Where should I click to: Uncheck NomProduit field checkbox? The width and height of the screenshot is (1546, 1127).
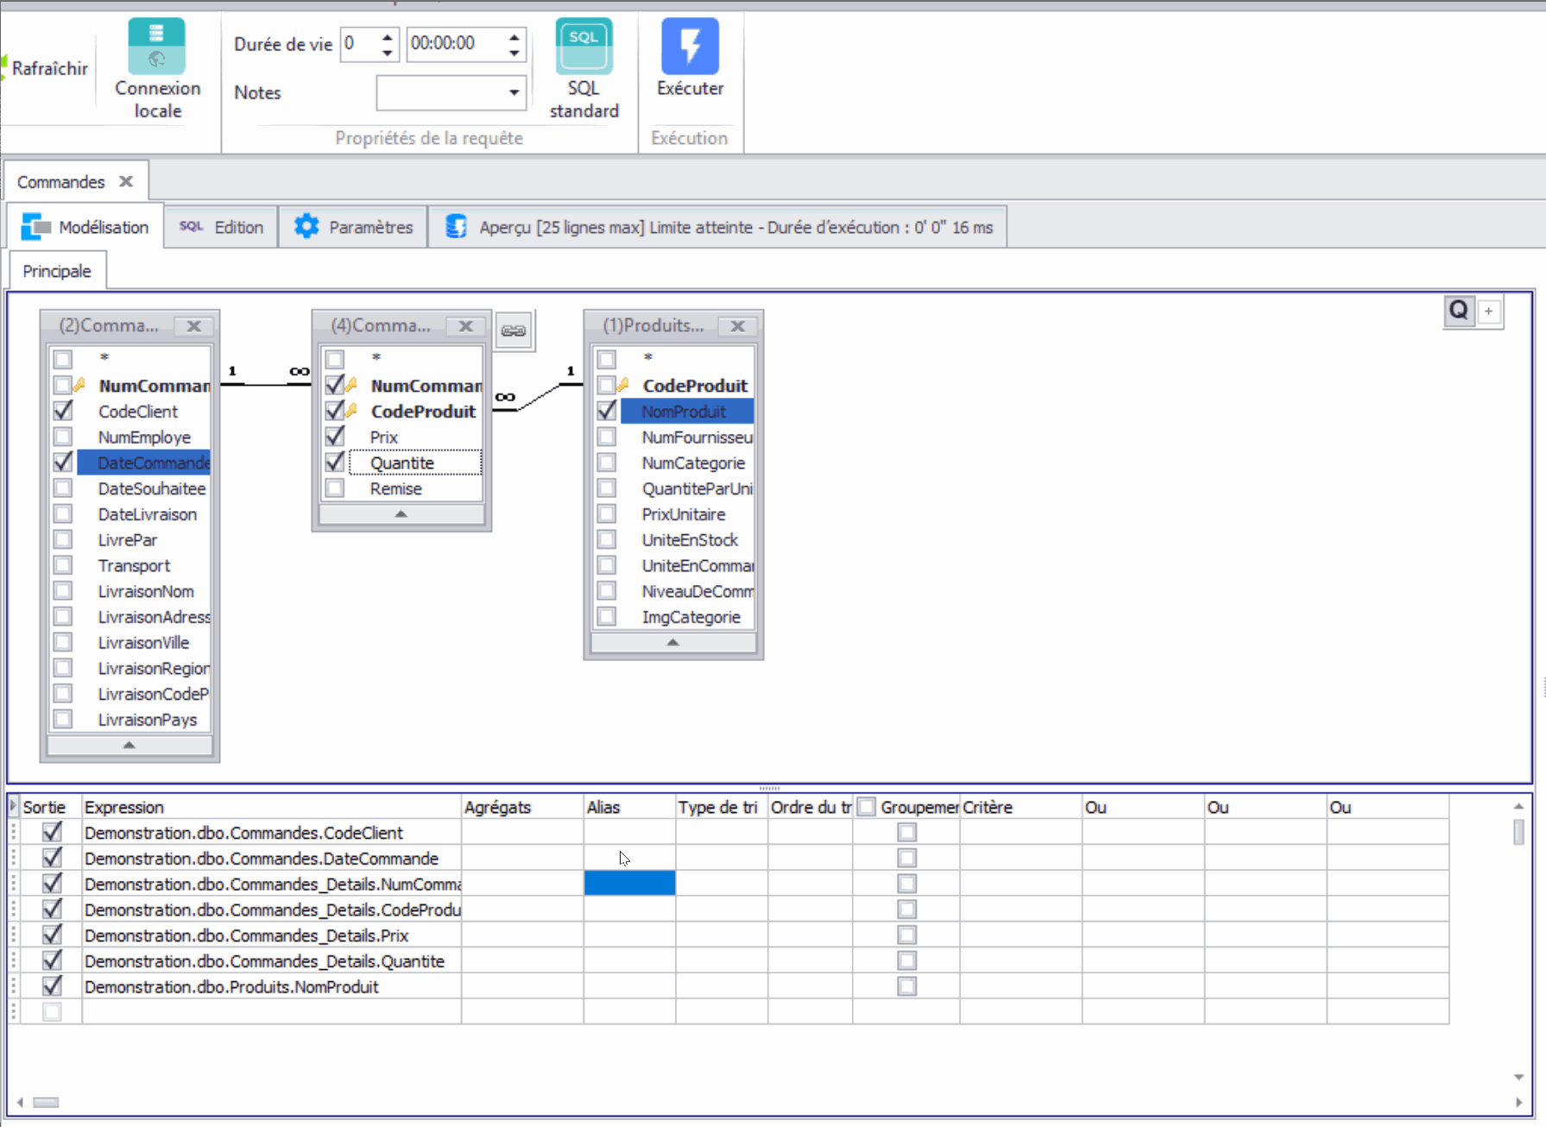tap(607, 411)
